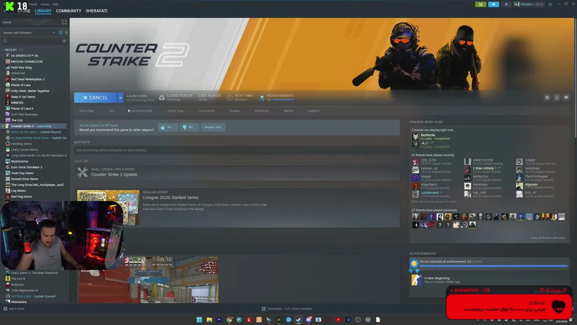The height and width of the screenshot is (325, 577).
Task: Open the Discussions link
Action: tap(207, 111)
